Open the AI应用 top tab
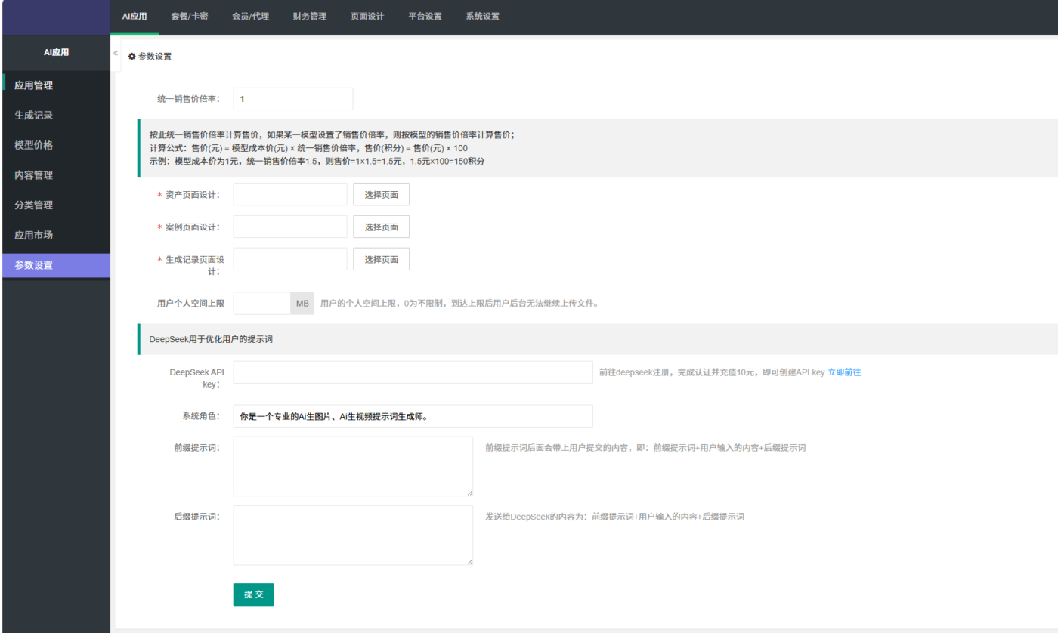 click(135, 17)
